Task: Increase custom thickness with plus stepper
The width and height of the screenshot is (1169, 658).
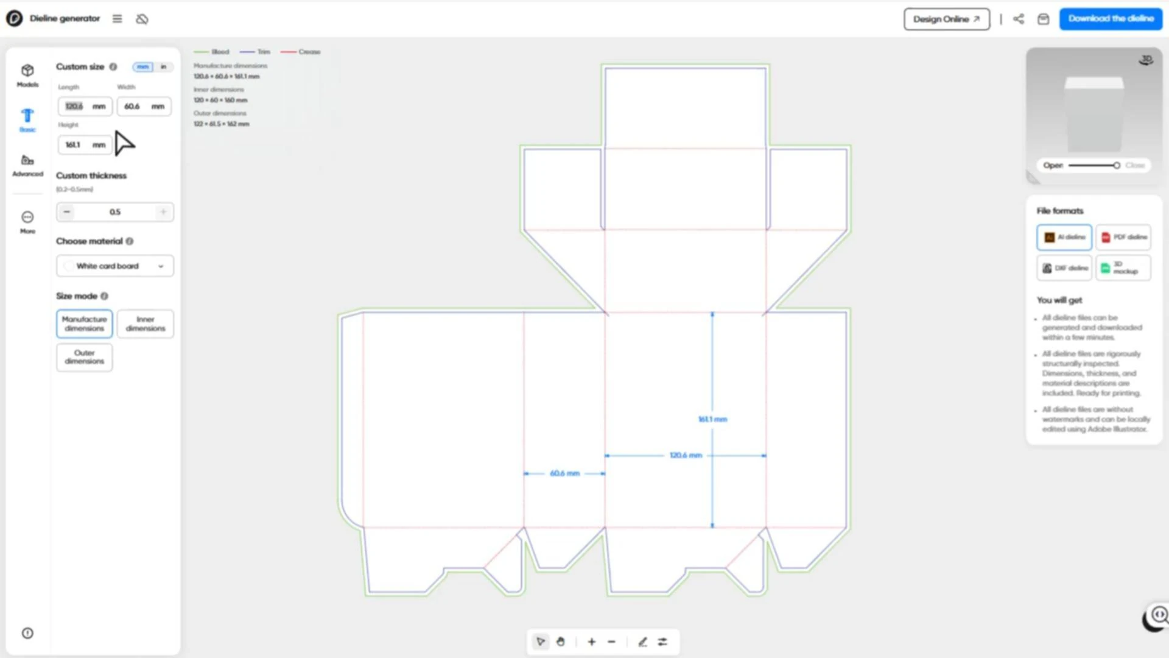Action: pos(163,212)
